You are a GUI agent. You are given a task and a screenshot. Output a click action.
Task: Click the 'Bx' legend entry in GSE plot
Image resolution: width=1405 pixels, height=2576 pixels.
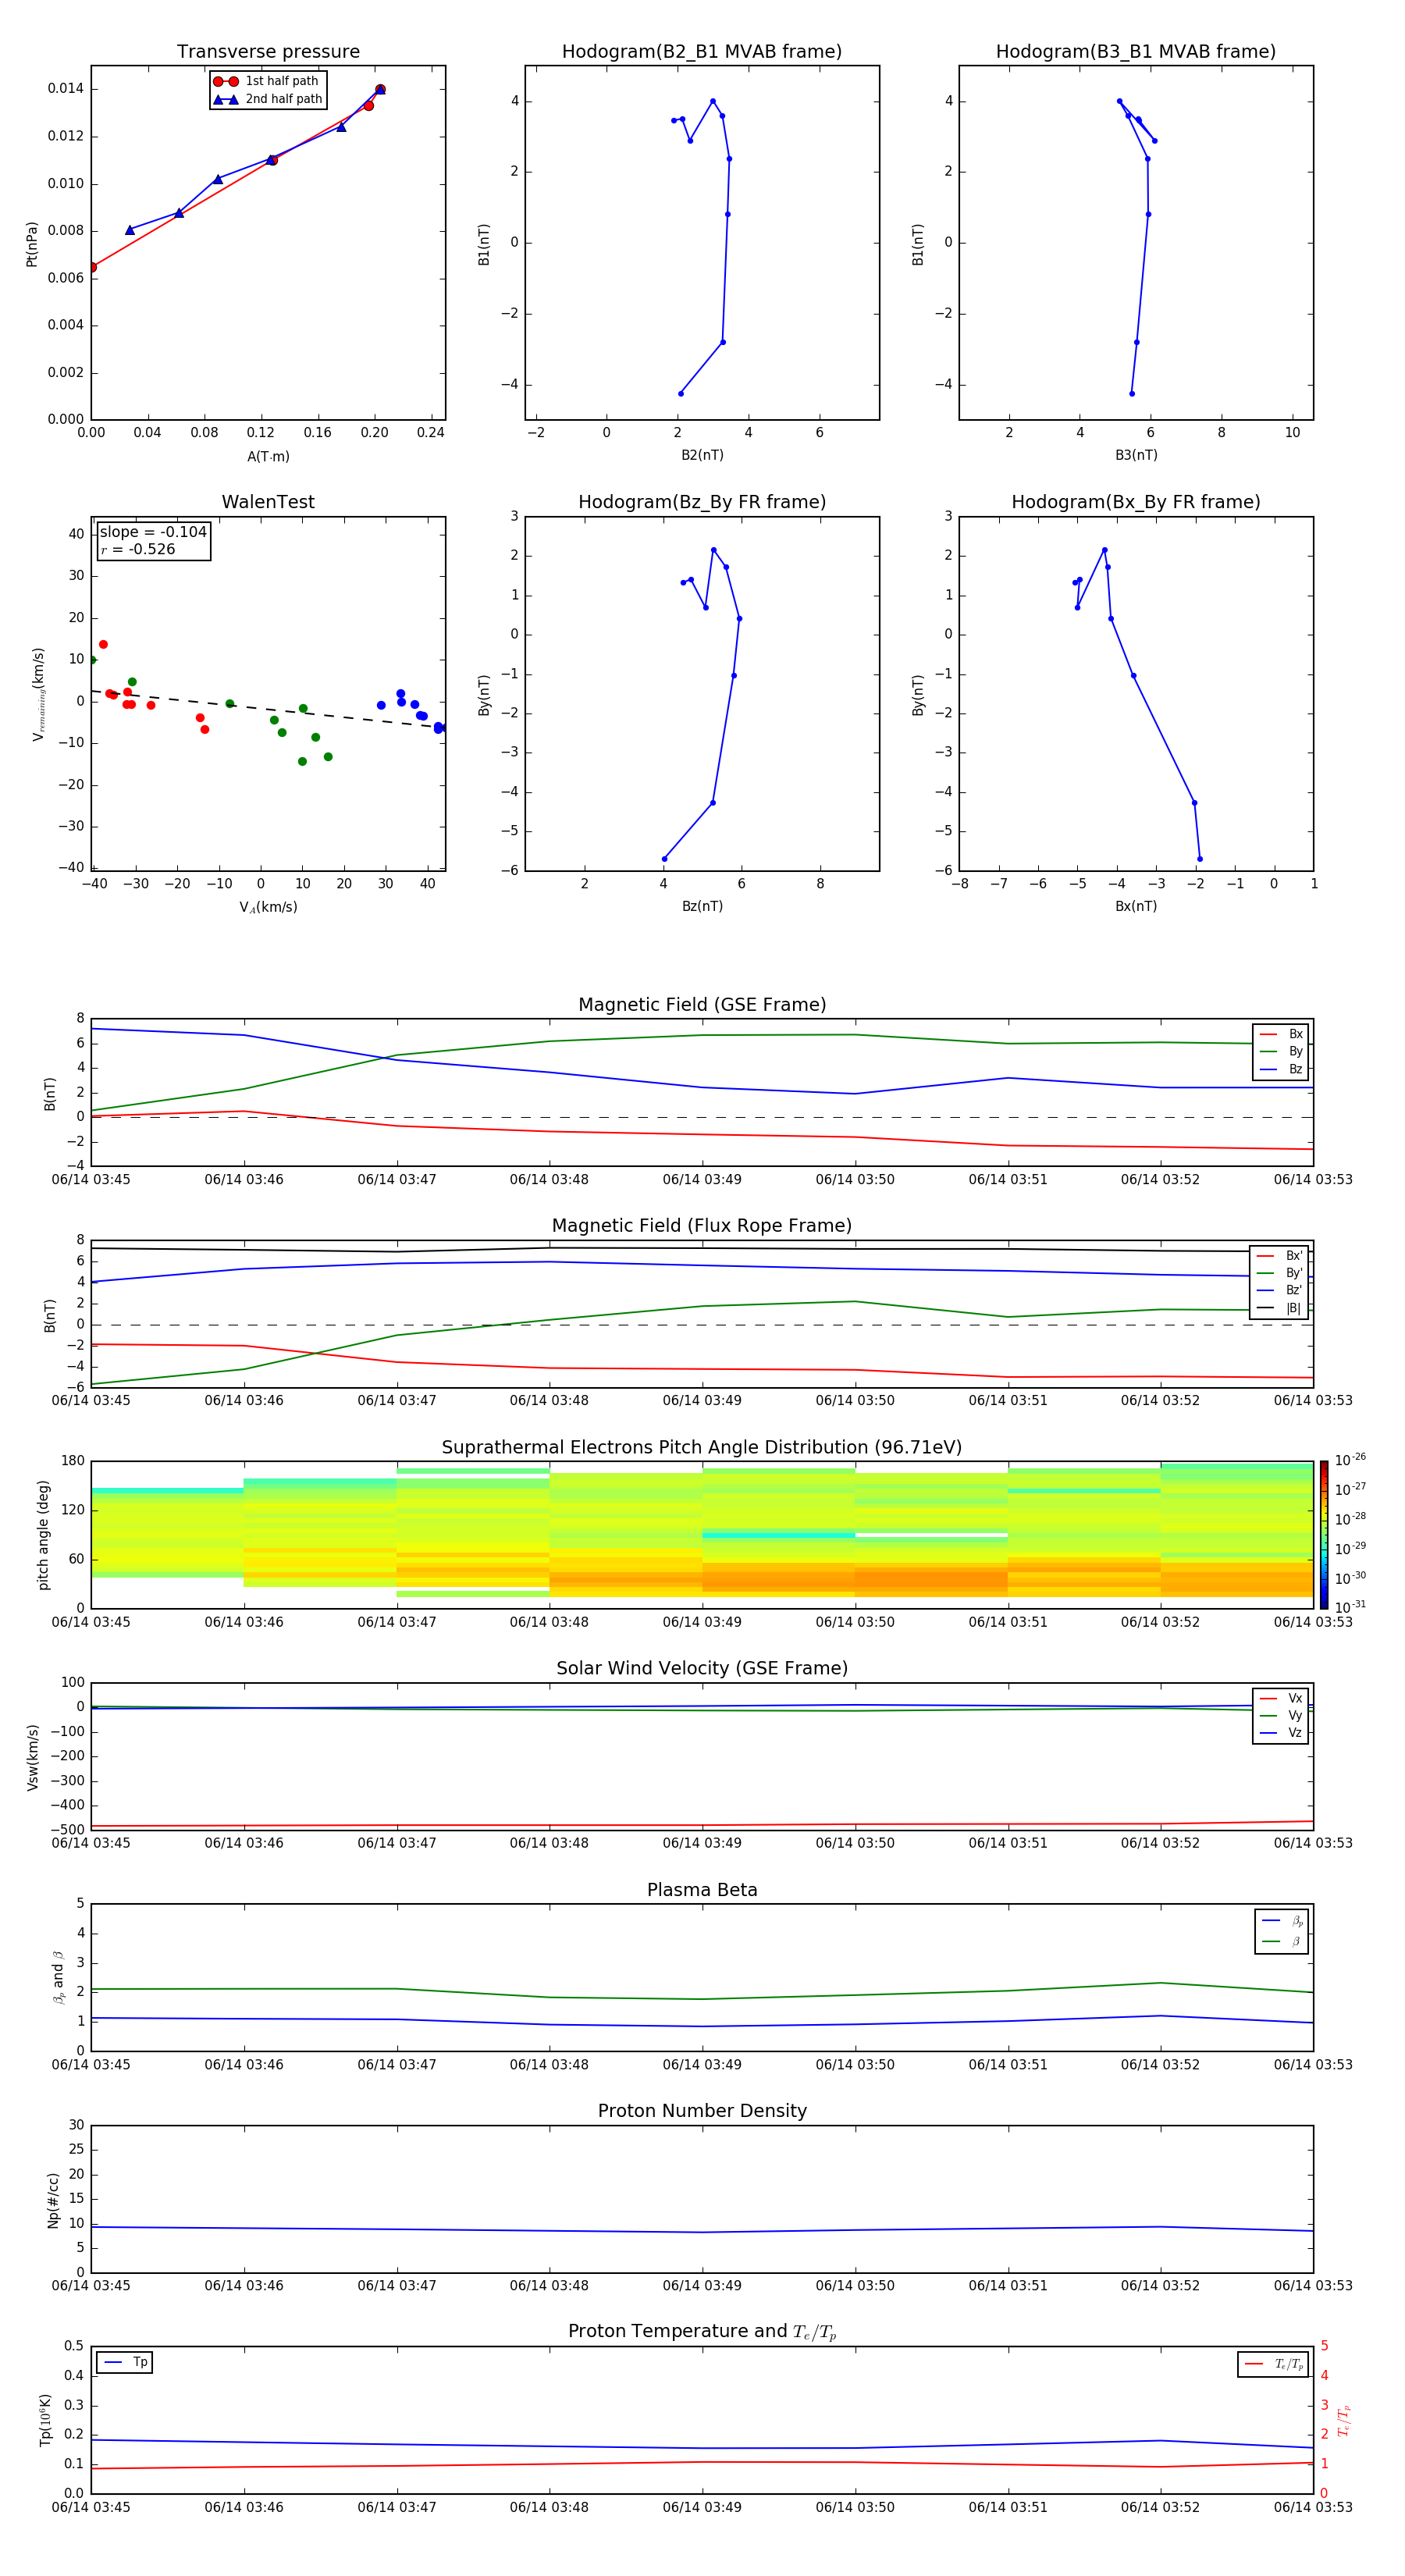point(1281,1034)
